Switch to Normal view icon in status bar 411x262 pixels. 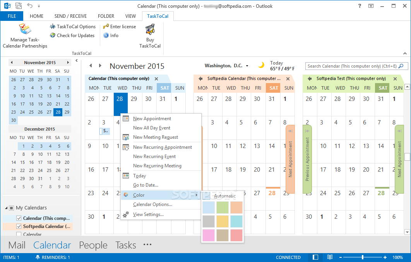(315, 257)
